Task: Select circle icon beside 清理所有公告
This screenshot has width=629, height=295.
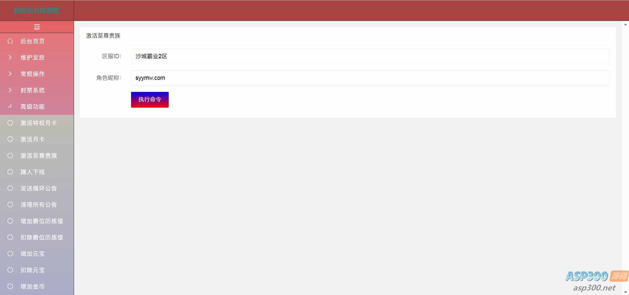Action: point(10,204)
